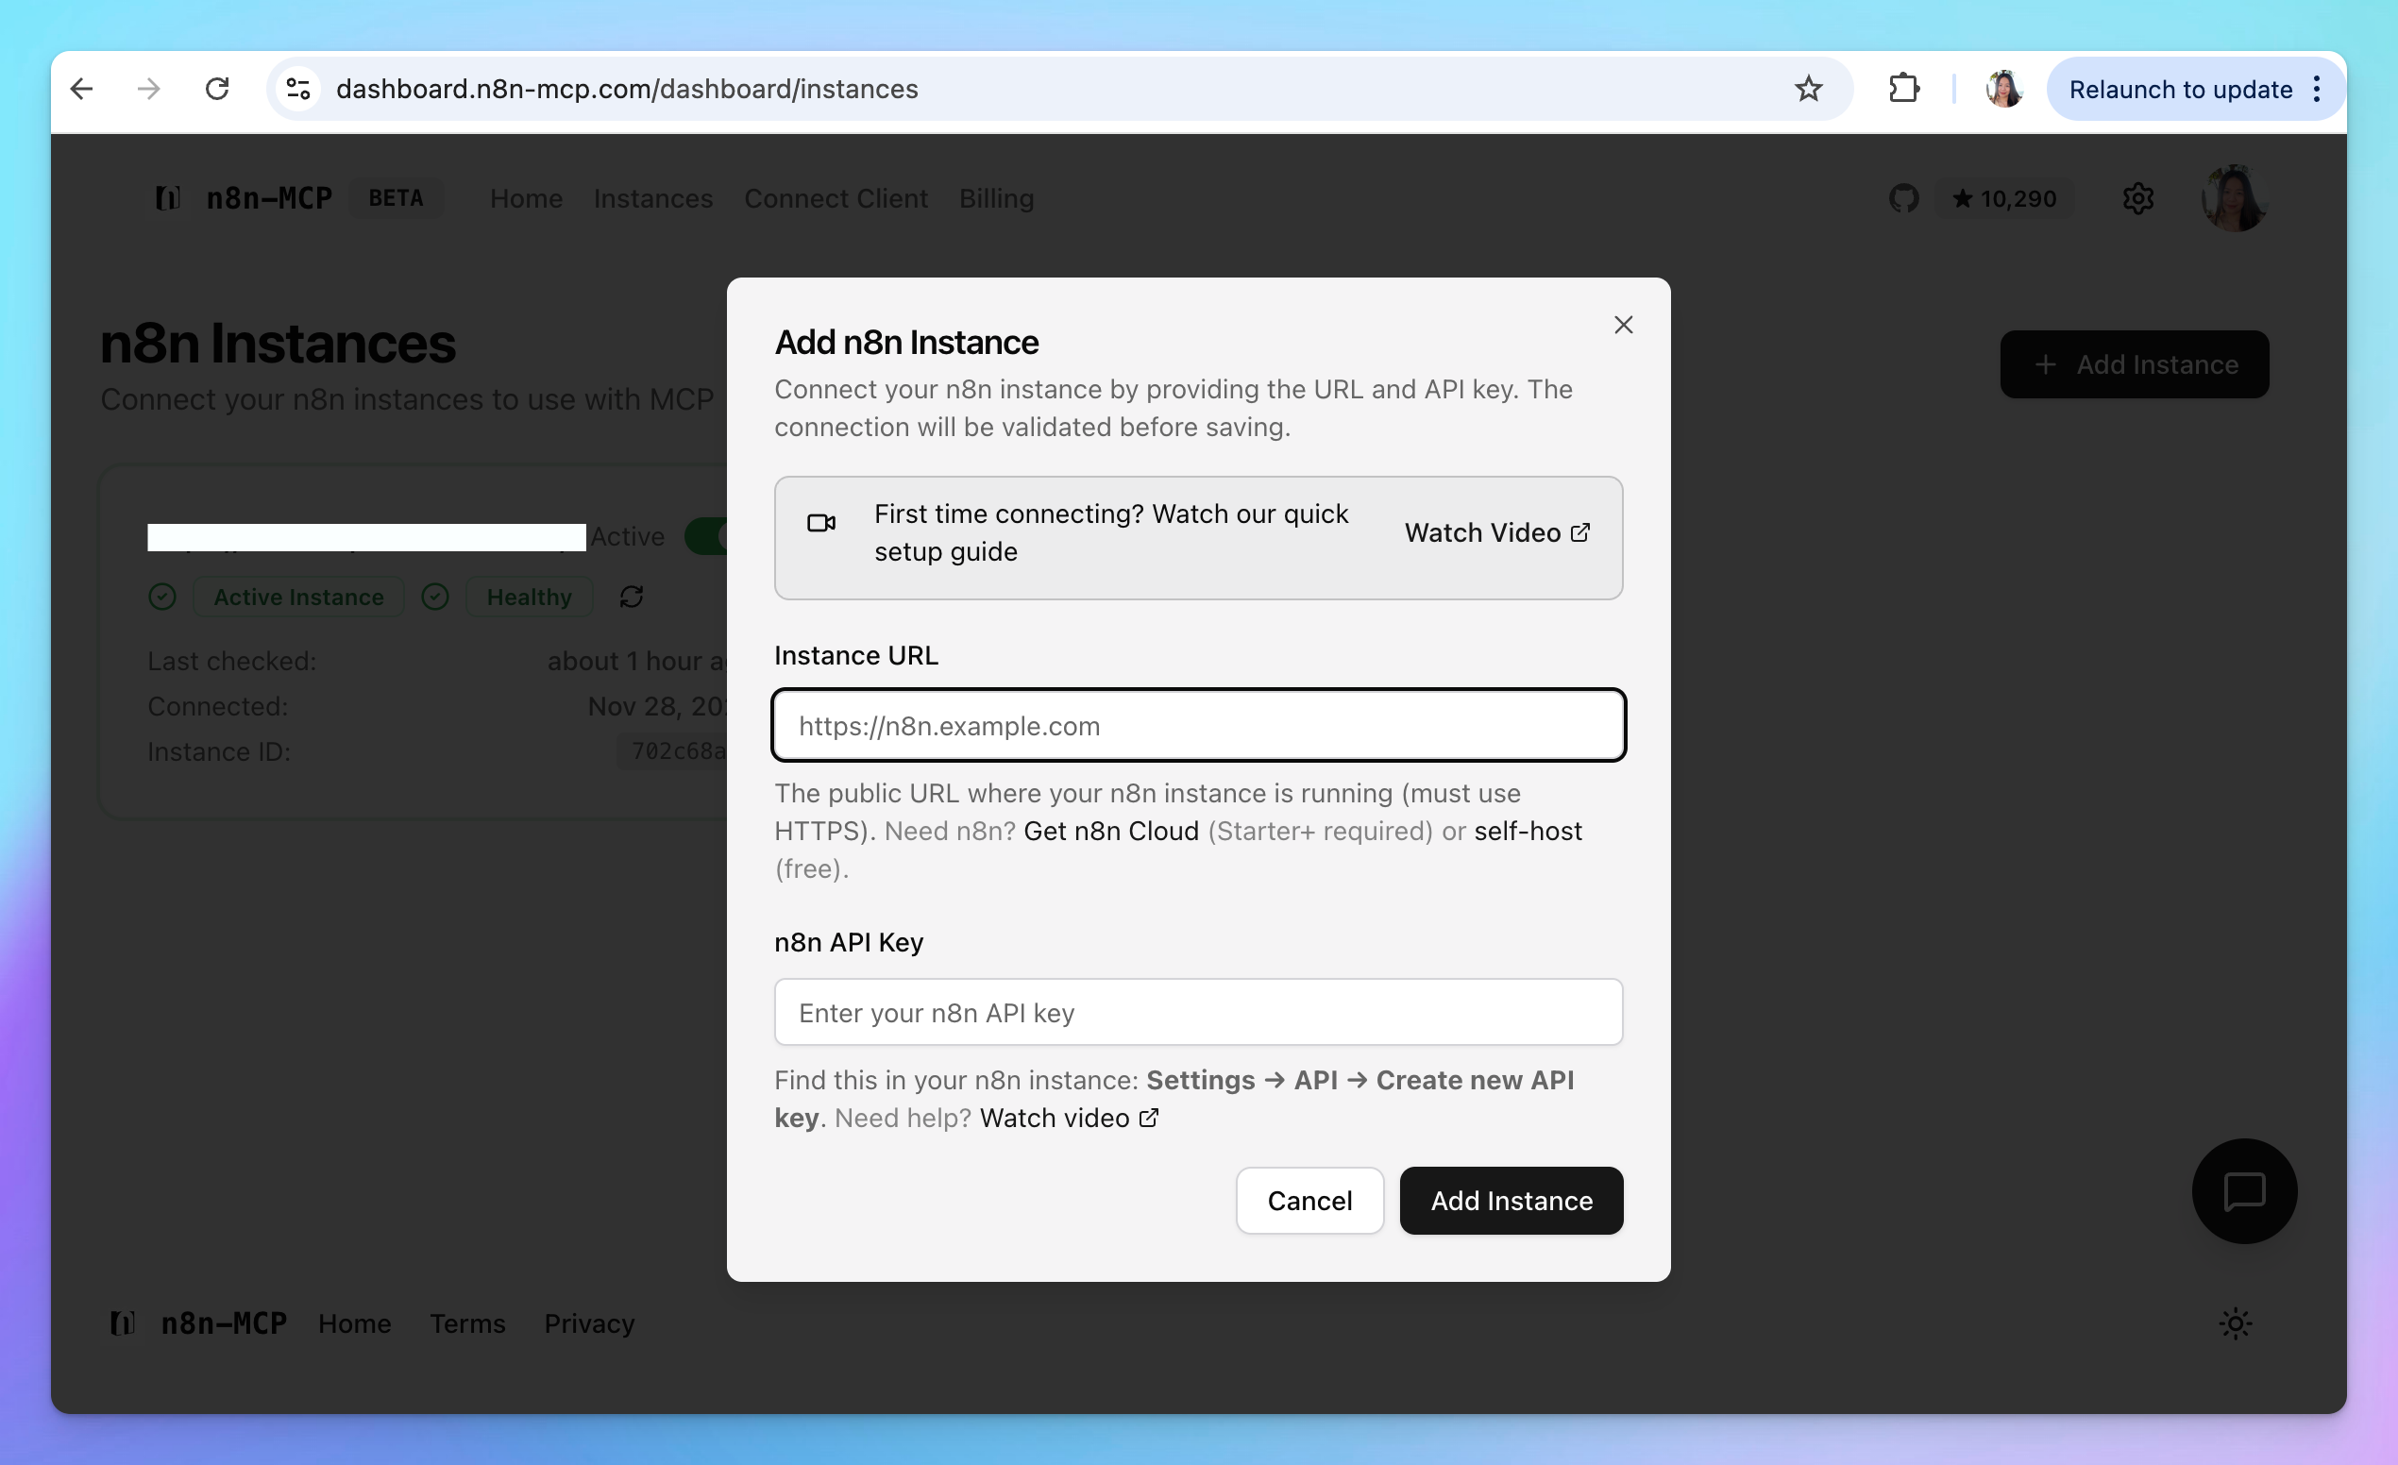The height and width of the screenshot is (1465, 2398).
Task: Click the camera icon in setup guide banner
Action: point(821,523)
